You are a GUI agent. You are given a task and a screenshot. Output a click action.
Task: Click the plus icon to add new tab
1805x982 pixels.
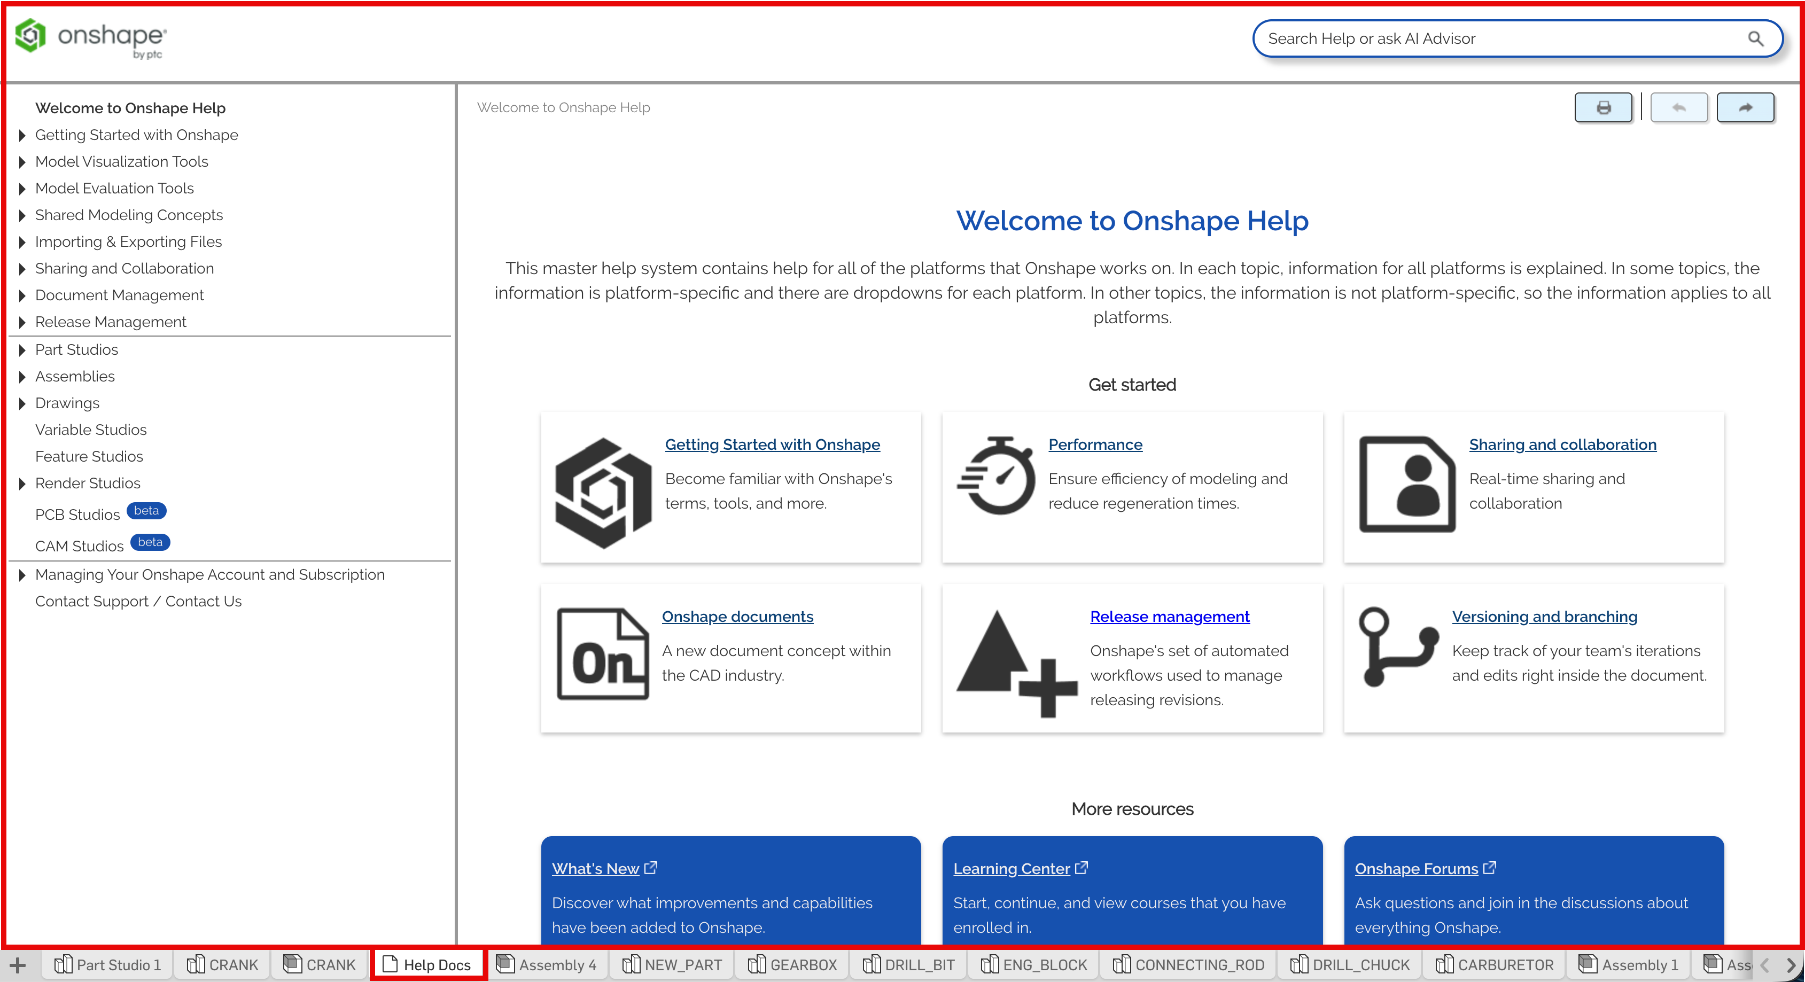point(18,965)
